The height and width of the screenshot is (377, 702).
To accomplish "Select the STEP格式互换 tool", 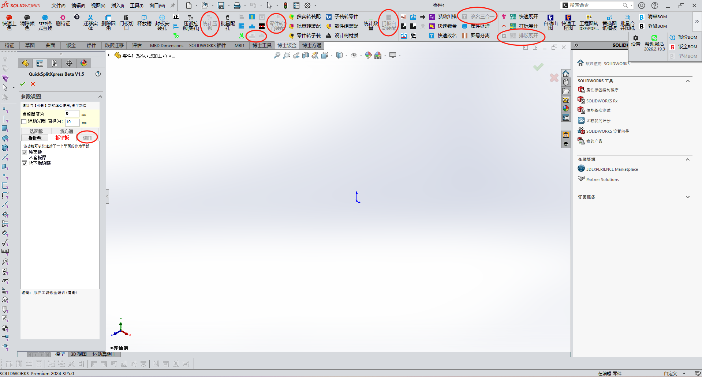I will click(x=45, y=18).
